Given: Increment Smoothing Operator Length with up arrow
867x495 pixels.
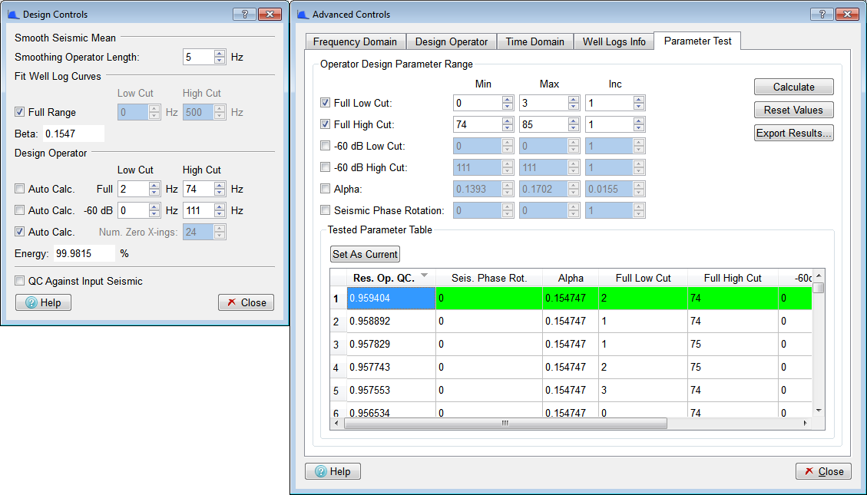Looking at the screenshot, I should pyautogui.click(x=220, y=52).
